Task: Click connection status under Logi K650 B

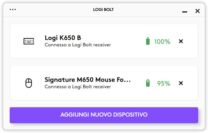Action: tap(78, 45)
